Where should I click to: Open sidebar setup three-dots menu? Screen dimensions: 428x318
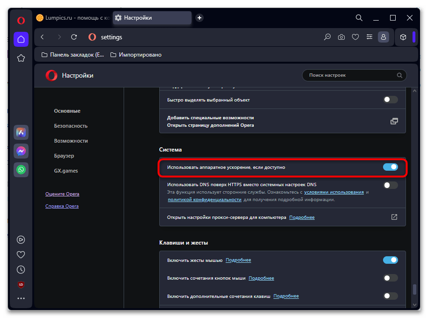(21, 298)
